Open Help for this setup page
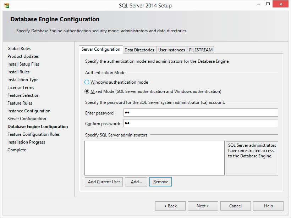This screenshot has height=218, width=291. click(x=268, y=206)
